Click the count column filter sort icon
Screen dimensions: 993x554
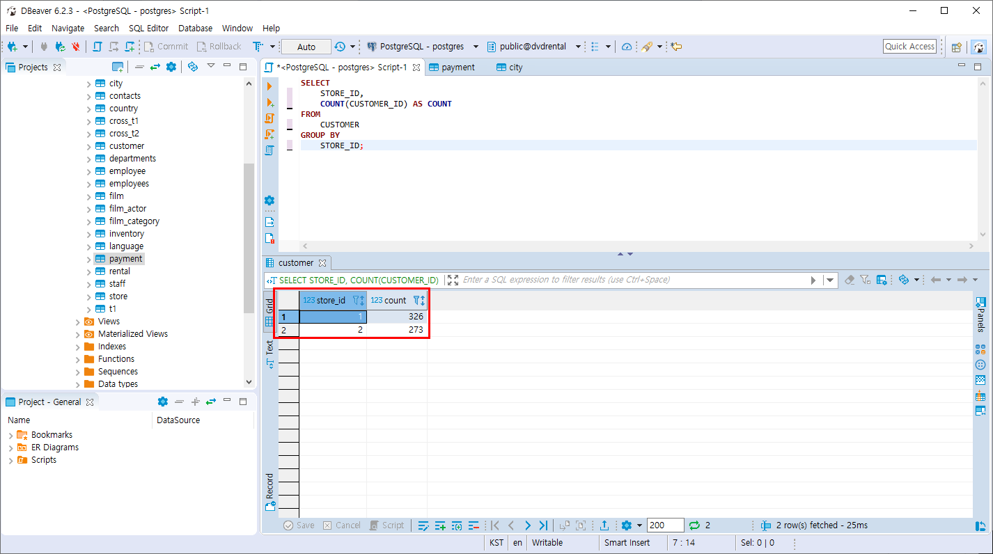click(x=419, y=300)
